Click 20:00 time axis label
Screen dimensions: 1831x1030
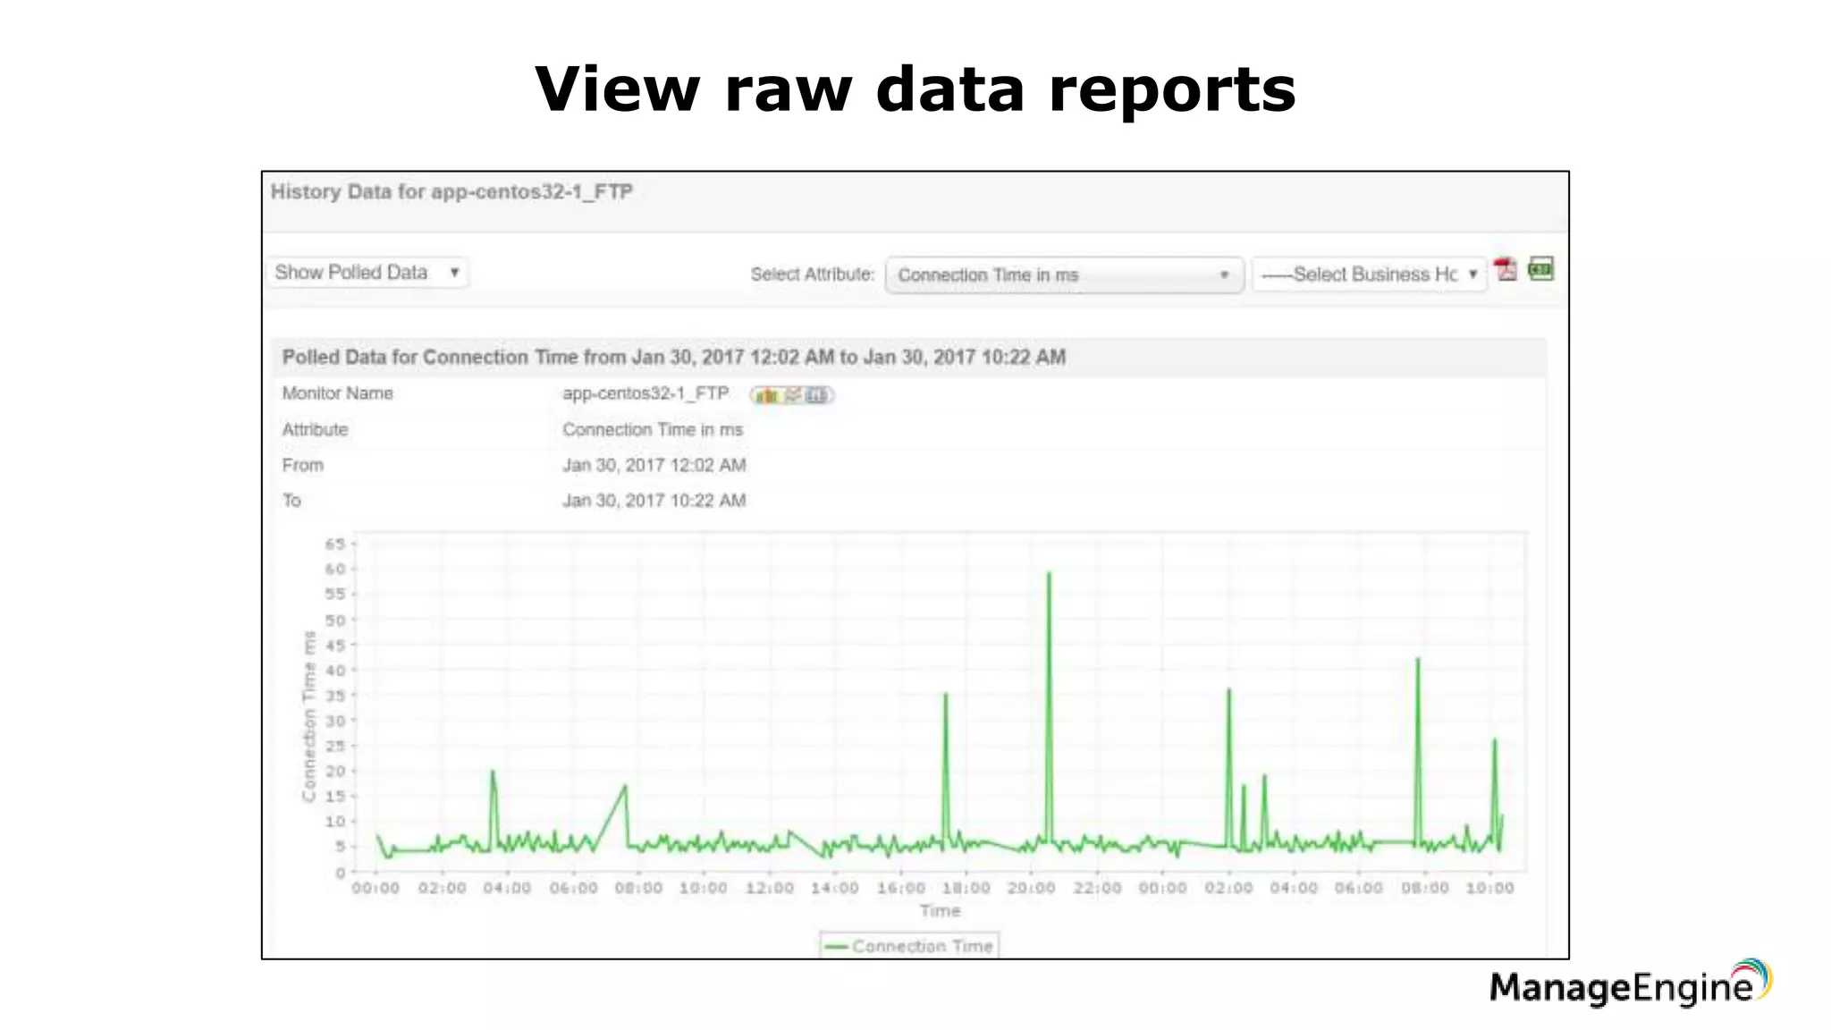click(1031, 888)
